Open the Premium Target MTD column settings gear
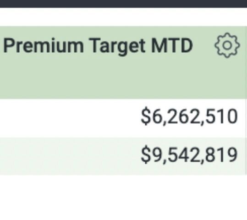The height and width of the screenshot is (220, 247). click(227, 45)
